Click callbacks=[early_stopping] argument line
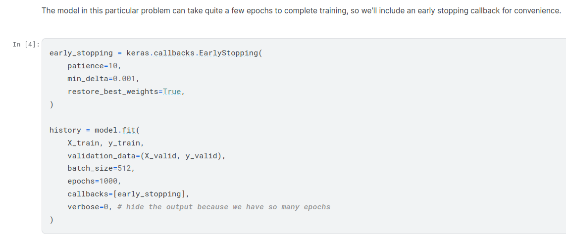Viewport: 566px width, 236px height. click(x=128, y=194)
